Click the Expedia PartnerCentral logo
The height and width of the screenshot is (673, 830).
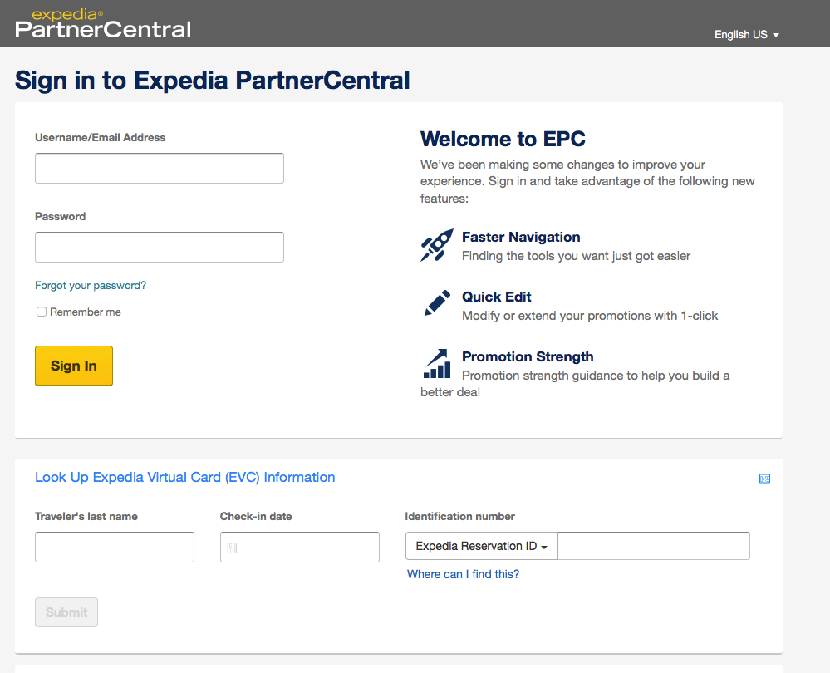103,23
